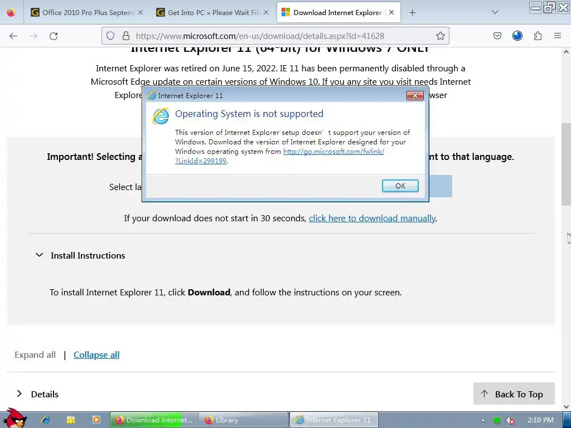This screenshot has width=571, height=428.
Task: Switch to Internet Explorer 11 taskbar window
Action: tap(334, 420)
